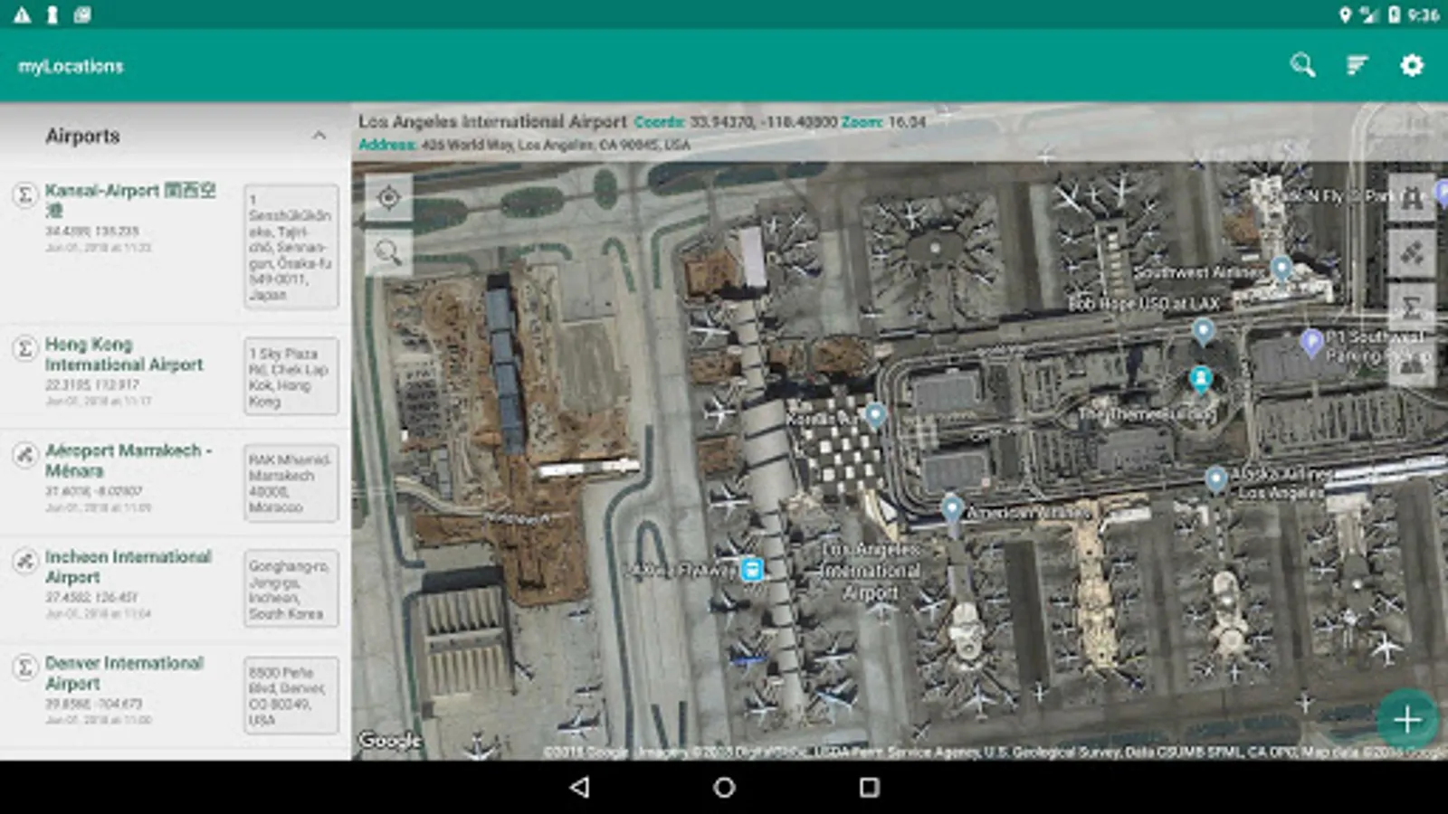Open the Denver International Airport entry

pos(175,696)
